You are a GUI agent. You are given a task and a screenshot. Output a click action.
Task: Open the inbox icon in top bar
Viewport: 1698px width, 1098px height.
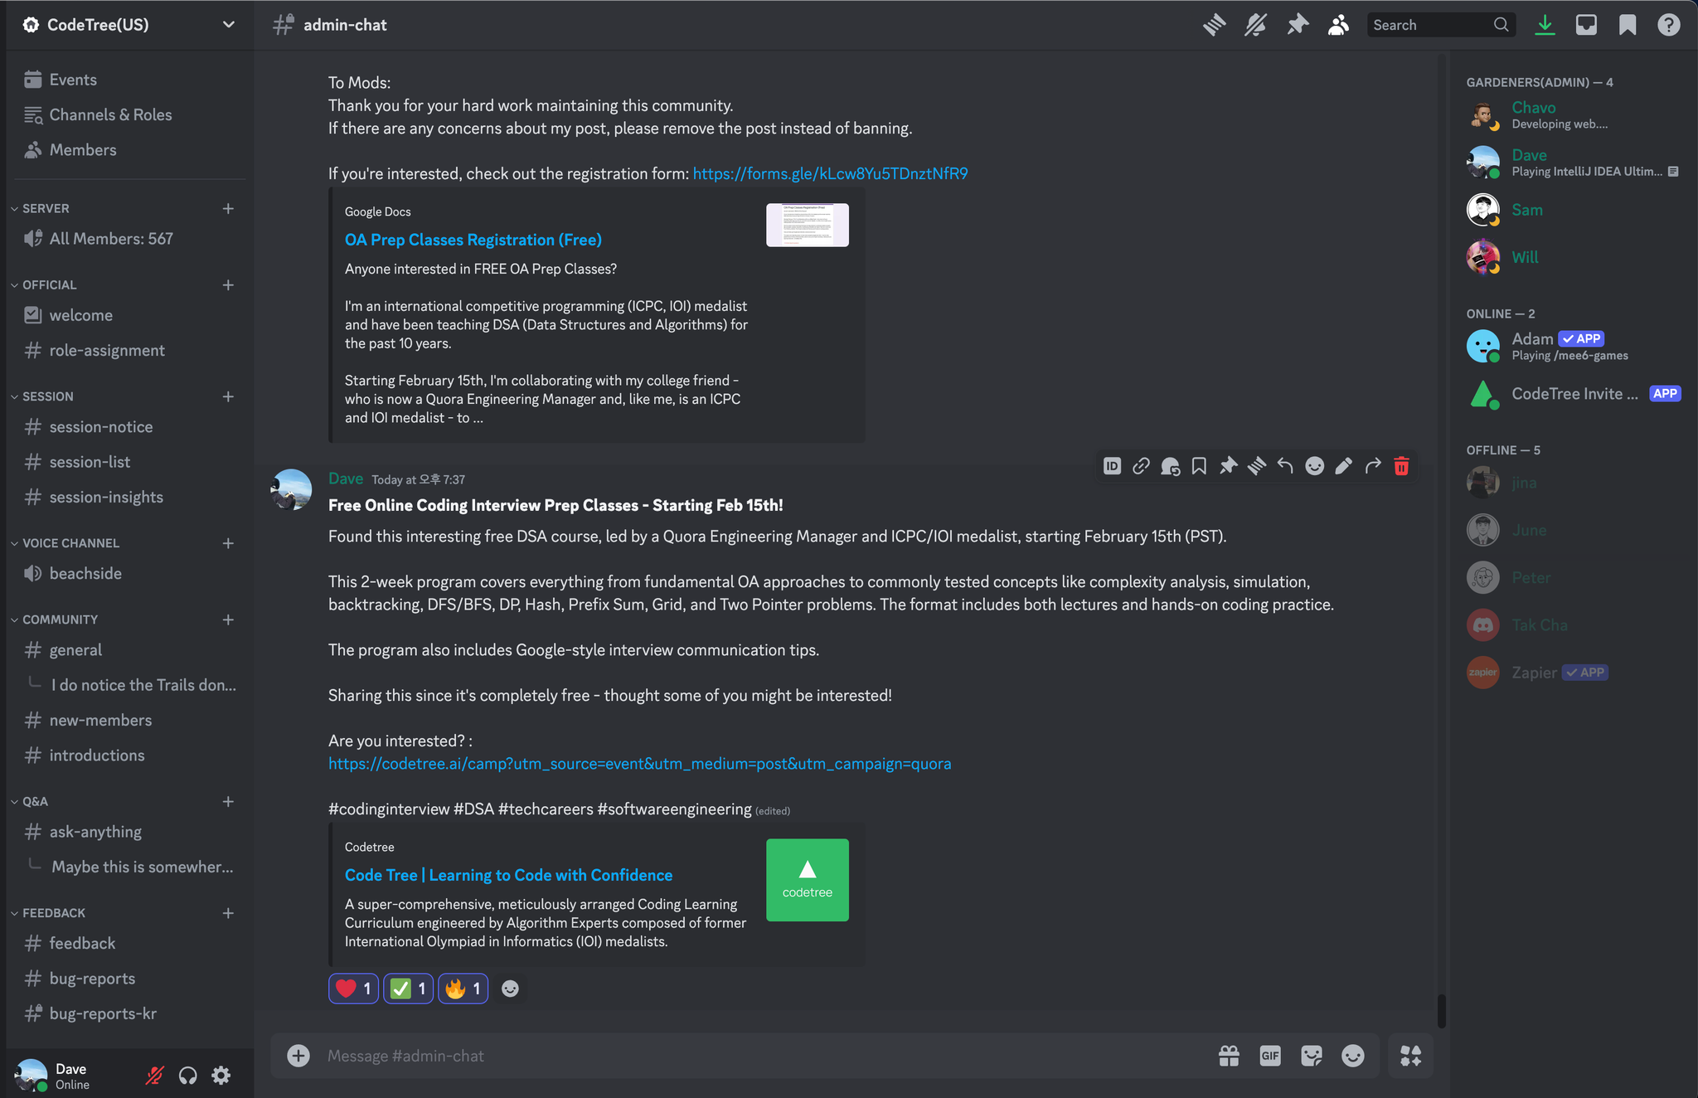coord(1586,25)
